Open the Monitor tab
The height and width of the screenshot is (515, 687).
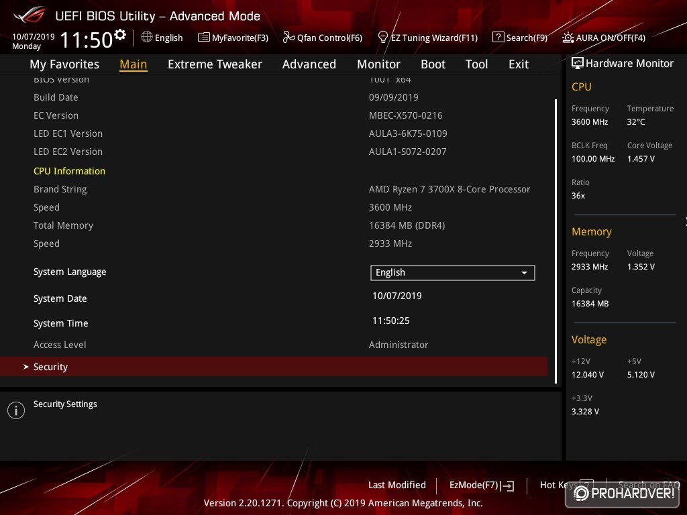(378, 64)
